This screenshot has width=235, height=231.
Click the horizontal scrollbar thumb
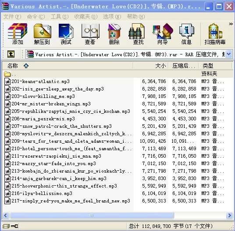pos(92,216)
